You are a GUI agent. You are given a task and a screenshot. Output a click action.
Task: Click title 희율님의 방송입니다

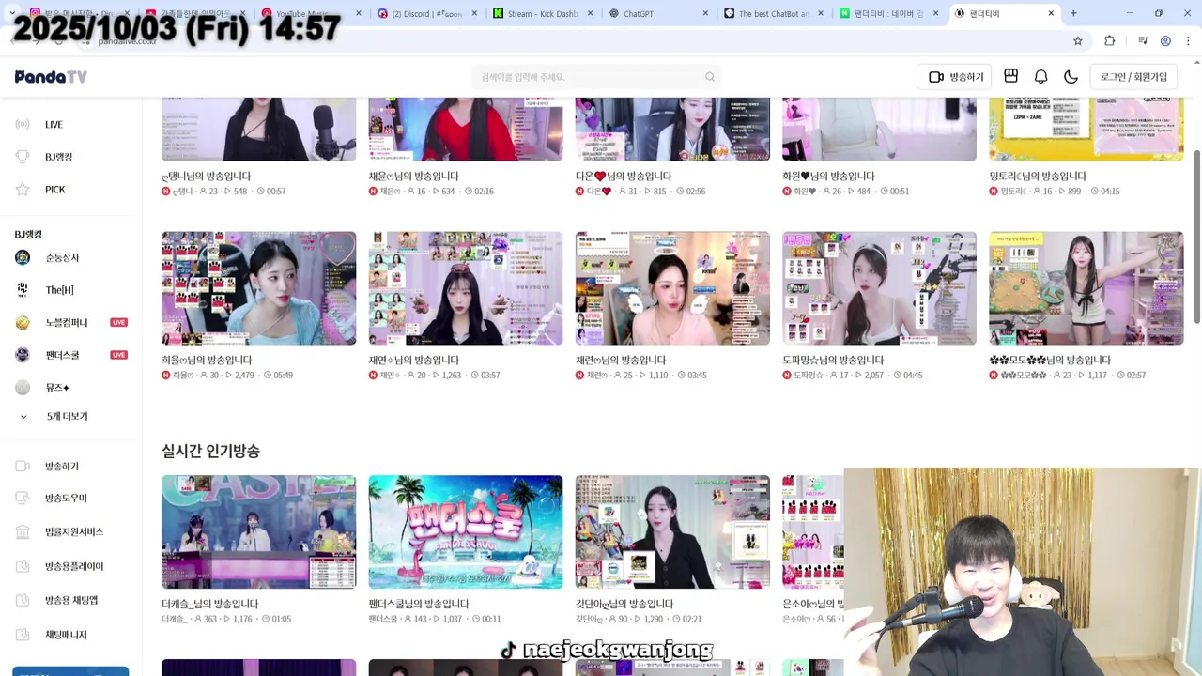click(x=207, y=360)
